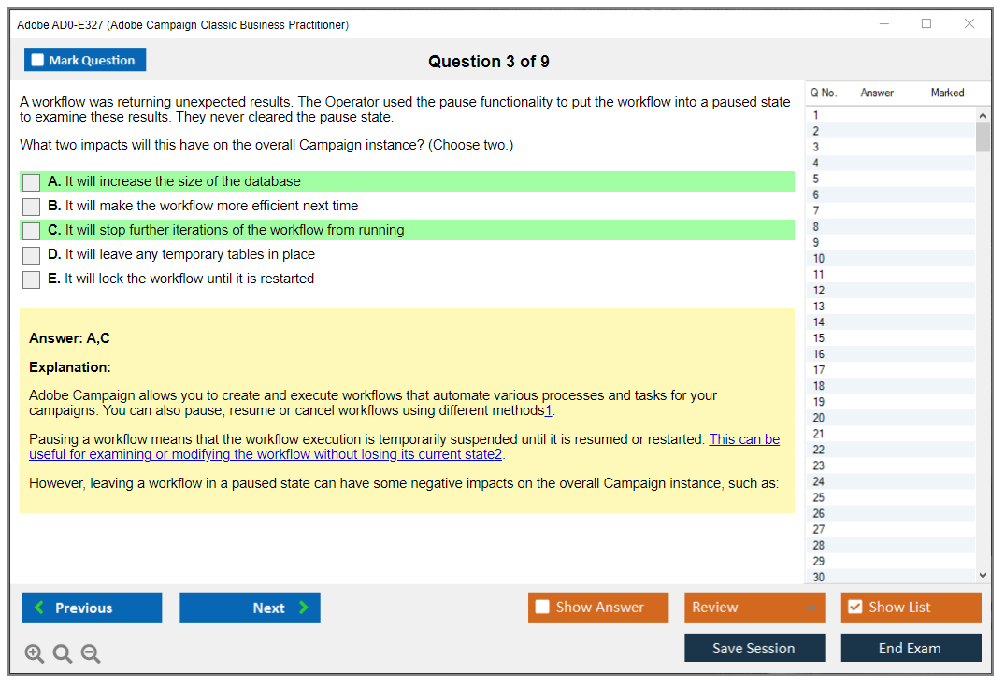Screen dimensions: 1005x687
Task: Click the green left arrow on Previous
Action: pyautogui.click(x=38, y=608)
